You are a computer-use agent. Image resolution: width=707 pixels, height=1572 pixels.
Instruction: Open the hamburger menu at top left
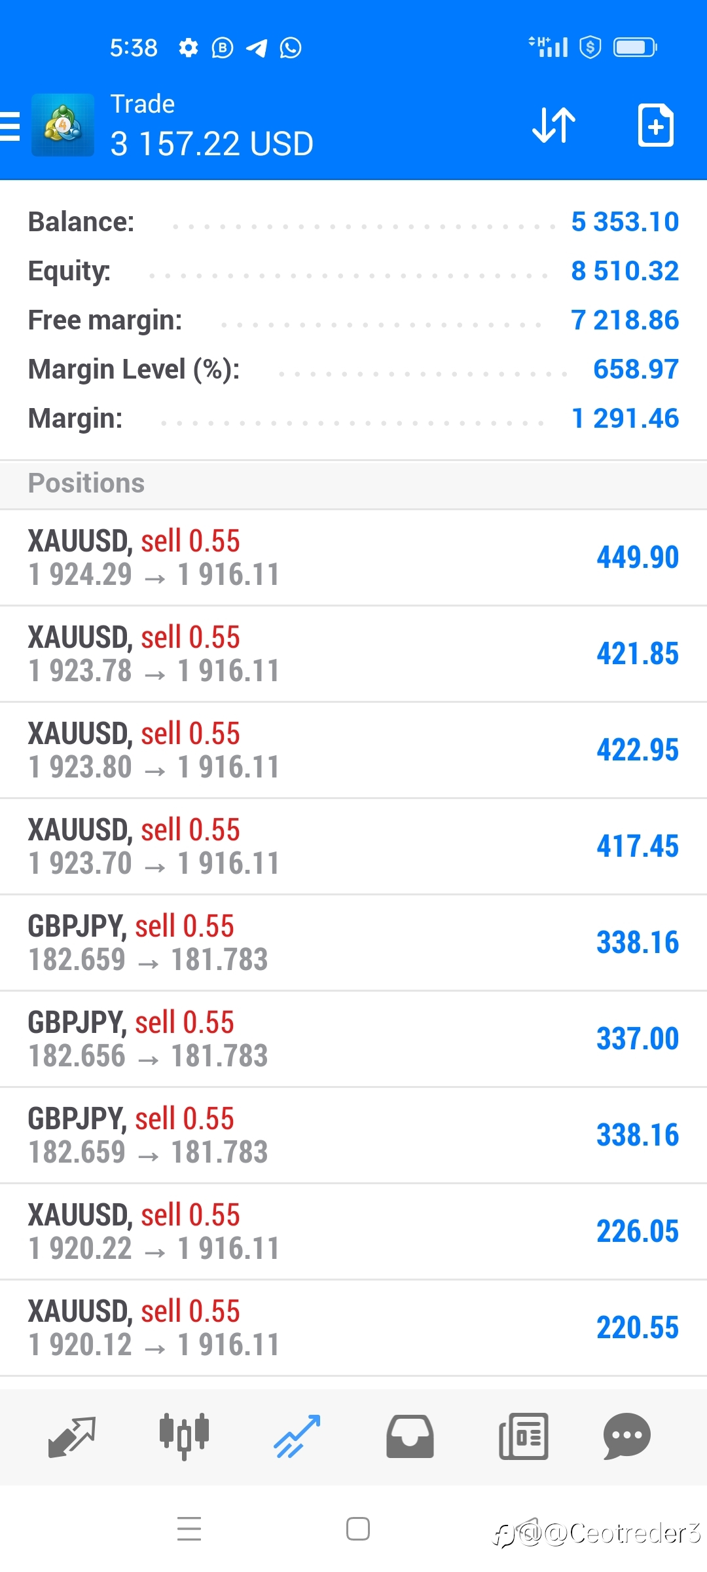(x=10, y=126)
